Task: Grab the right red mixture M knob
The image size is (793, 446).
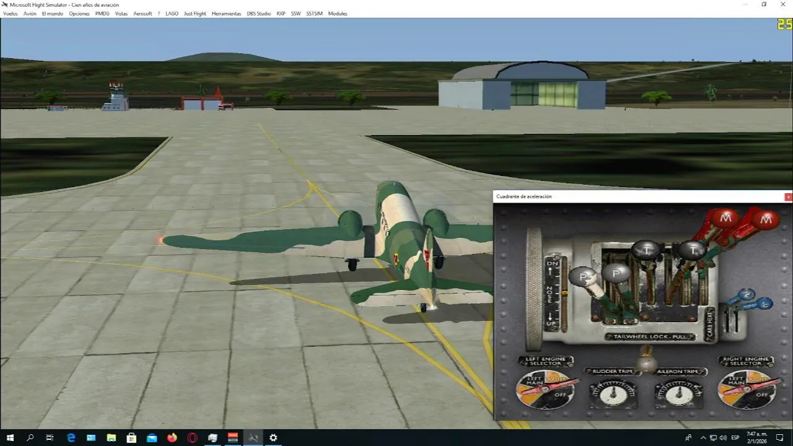Action: 766,218
